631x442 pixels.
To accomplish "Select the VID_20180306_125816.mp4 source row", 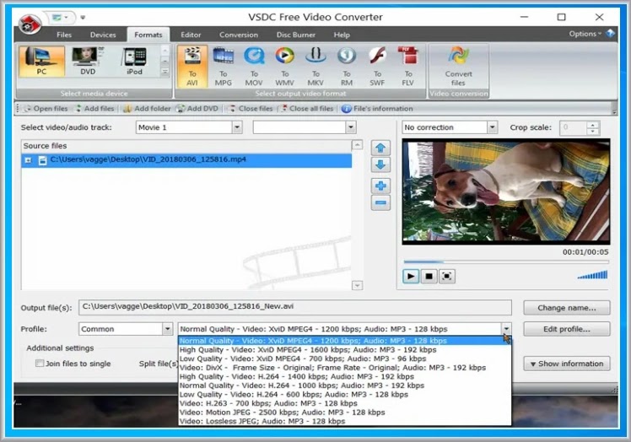I will [186, 159].
